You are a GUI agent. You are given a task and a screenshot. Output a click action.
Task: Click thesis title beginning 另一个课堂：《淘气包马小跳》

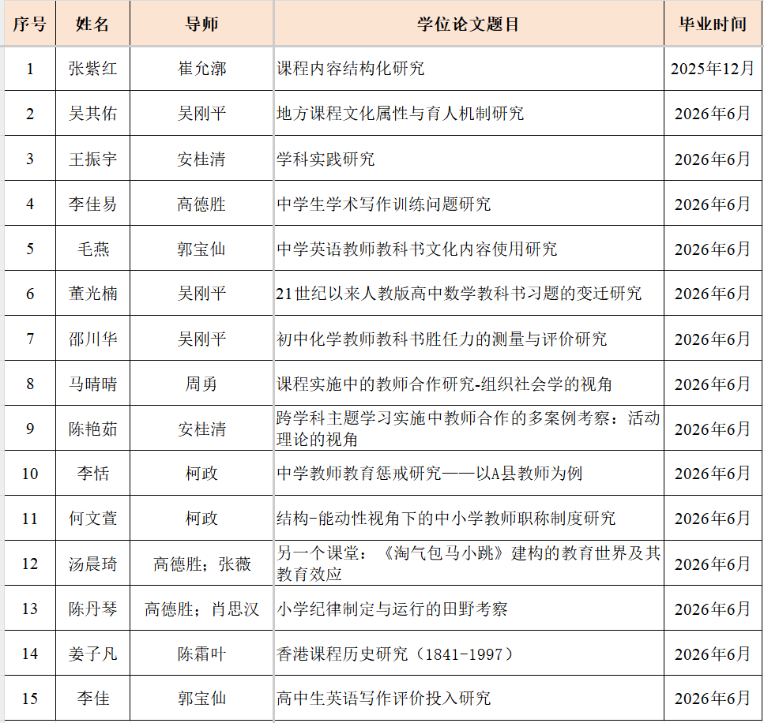469,564
